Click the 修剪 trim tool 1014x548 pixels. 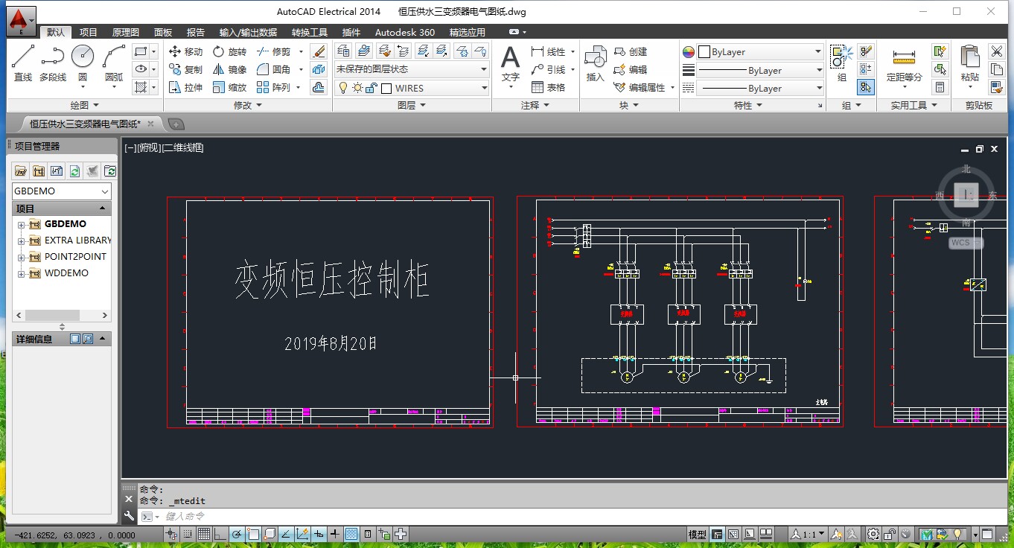click(273, 51)
